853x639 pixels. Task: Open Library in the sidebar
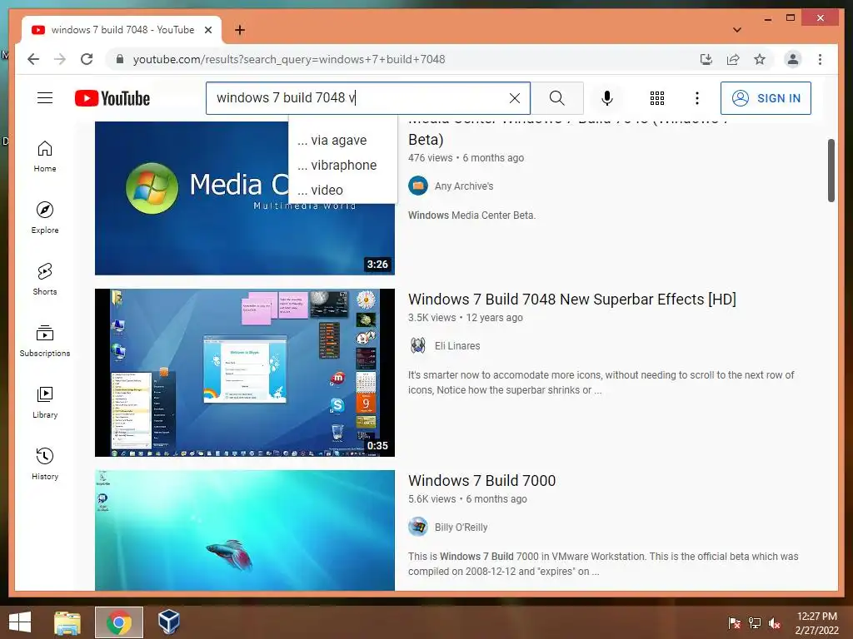(45, 402)
